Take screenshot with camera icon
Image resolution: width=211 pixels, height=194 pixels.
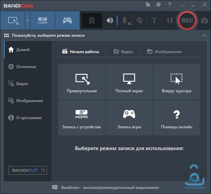pyautogui.click(x=205, y=20)
